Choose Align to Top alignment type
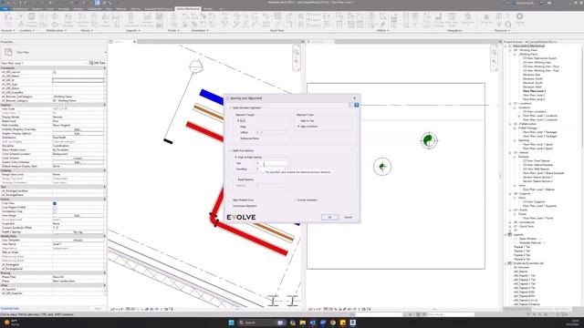The width and height of the screenshot is (584, 328). [x=298, y=121]
